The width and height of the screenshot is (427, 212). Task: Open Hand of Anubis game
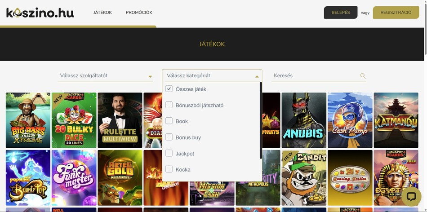[x=304, y=120]
